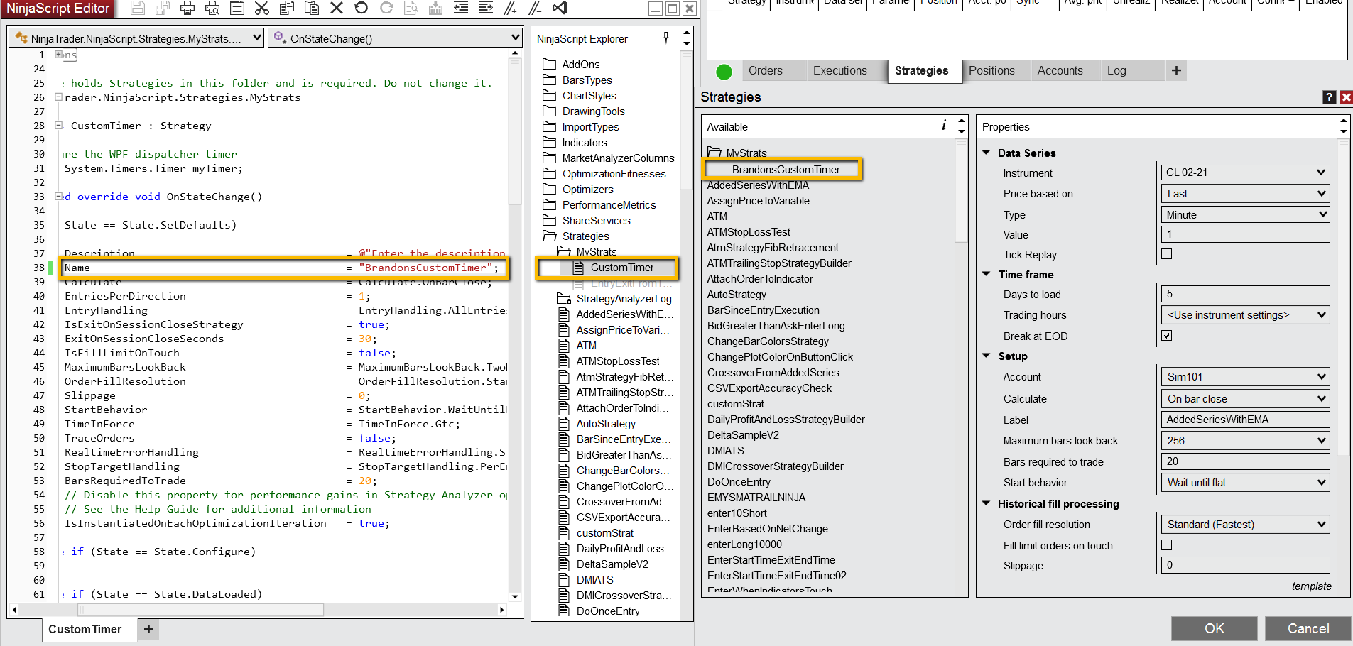Click the Visual Studio icon

coord(560,8)
